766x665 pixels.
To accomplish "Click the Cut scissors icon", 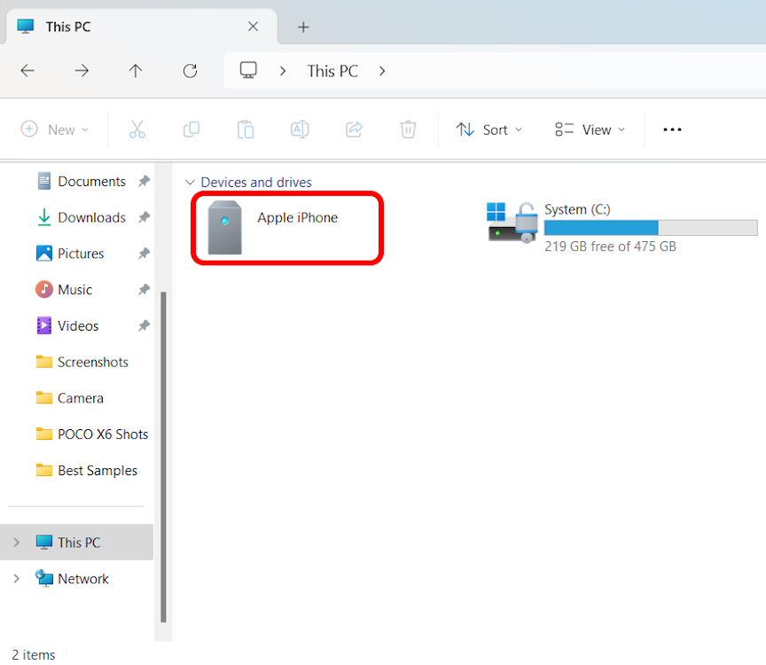I will 137,129.
